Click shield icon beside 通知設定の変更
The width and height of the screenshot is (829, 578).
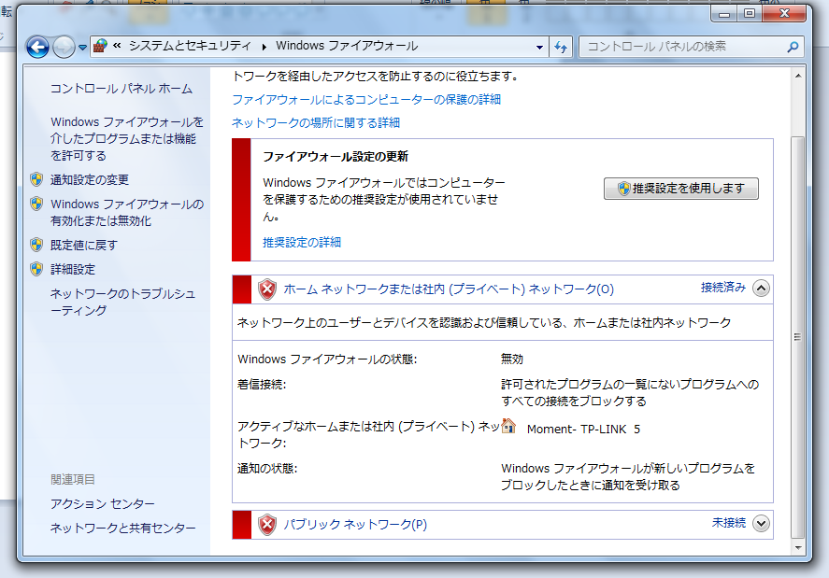(x=36, y=179)
